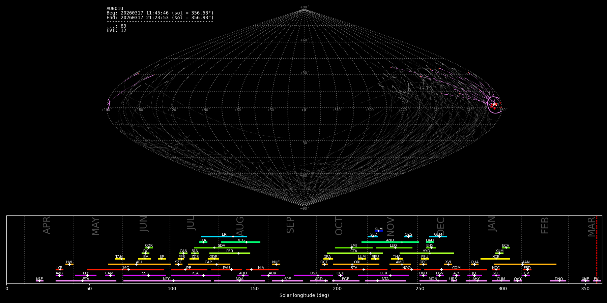The width and height of the screenshot is (607, 303).
Task: Select the Beg: 20260317 11:45:46 line
Action: pos(160,13)
